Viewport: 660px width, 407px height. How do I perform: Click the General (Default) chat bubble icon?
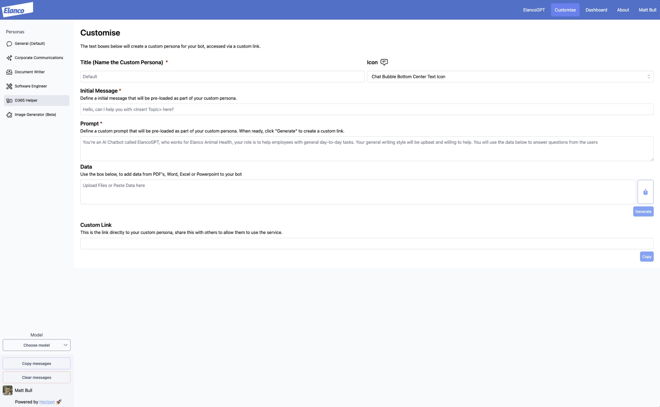point(9,44)
